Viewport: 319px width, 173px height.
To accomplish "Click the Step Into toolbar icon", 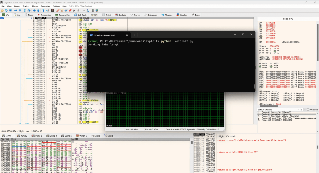I will [x=25, y=10].
